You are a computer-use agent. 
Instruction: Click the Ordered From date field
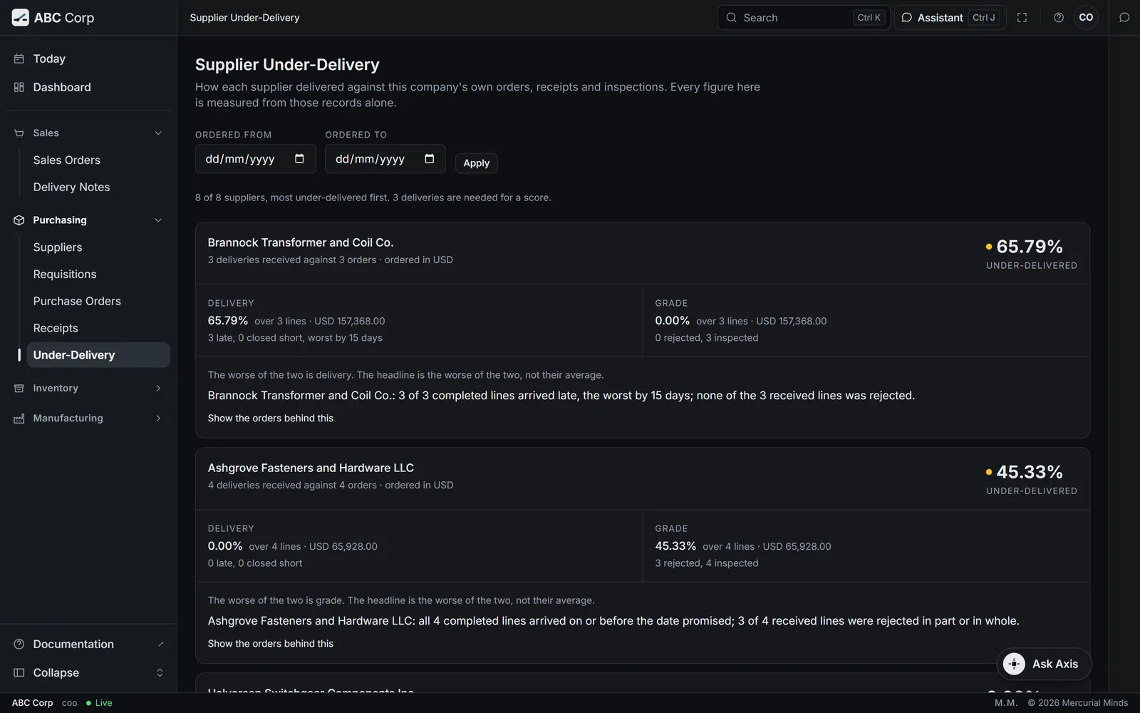[x=256, y=159]
